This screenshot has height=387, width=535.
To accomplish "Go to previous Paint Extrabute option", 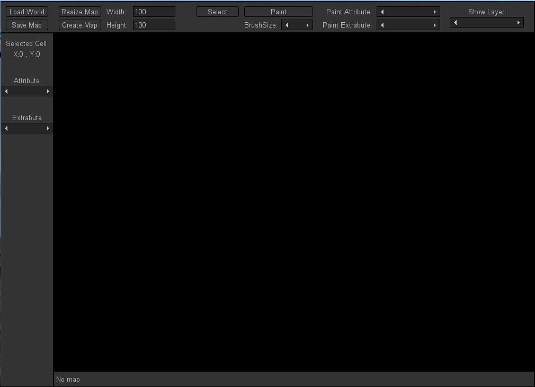I will (382, 25).
